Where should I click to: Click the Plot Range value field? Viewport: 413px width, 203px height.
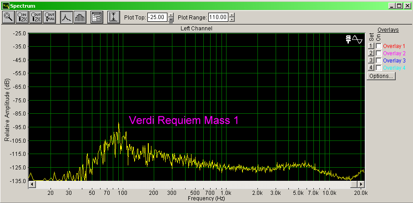click(218, 18)
